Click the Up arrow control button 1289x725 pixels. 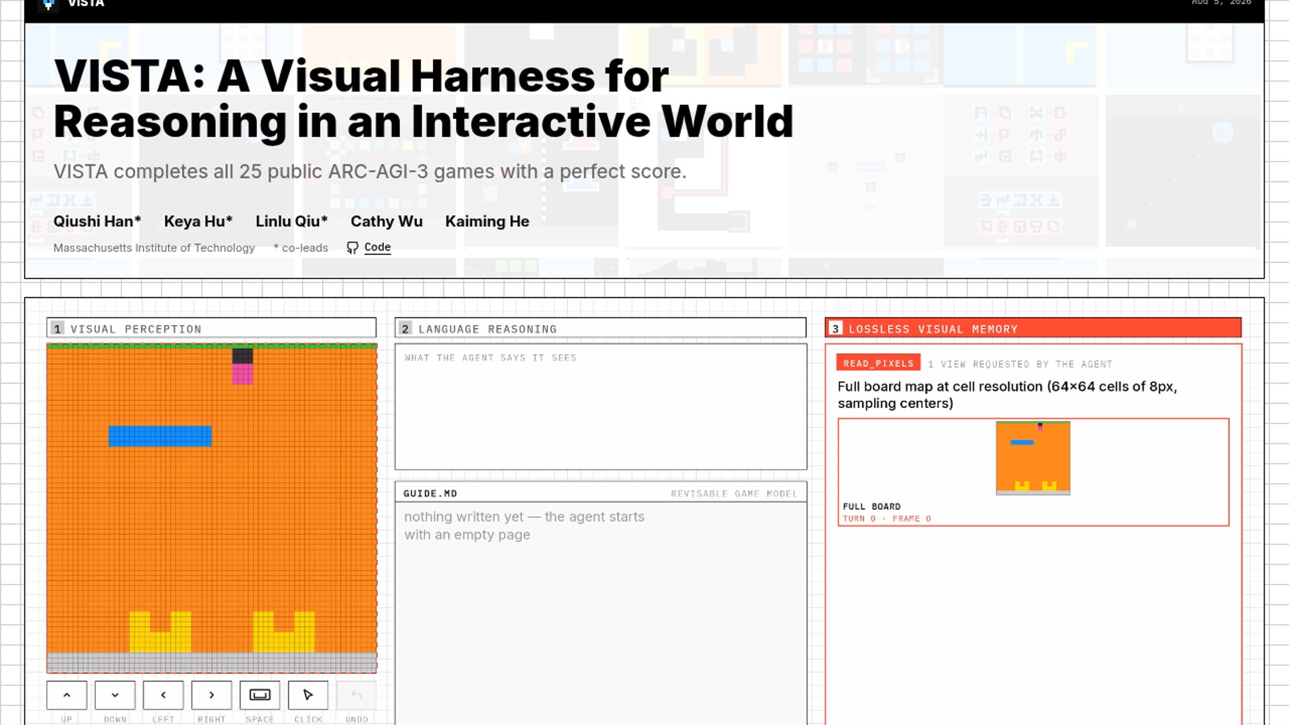(66, 695)
